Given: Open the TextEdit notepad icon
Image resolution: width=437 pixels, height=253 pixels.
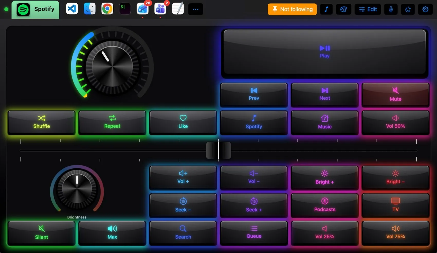Looking at the screenshot, I should point(178,9).
